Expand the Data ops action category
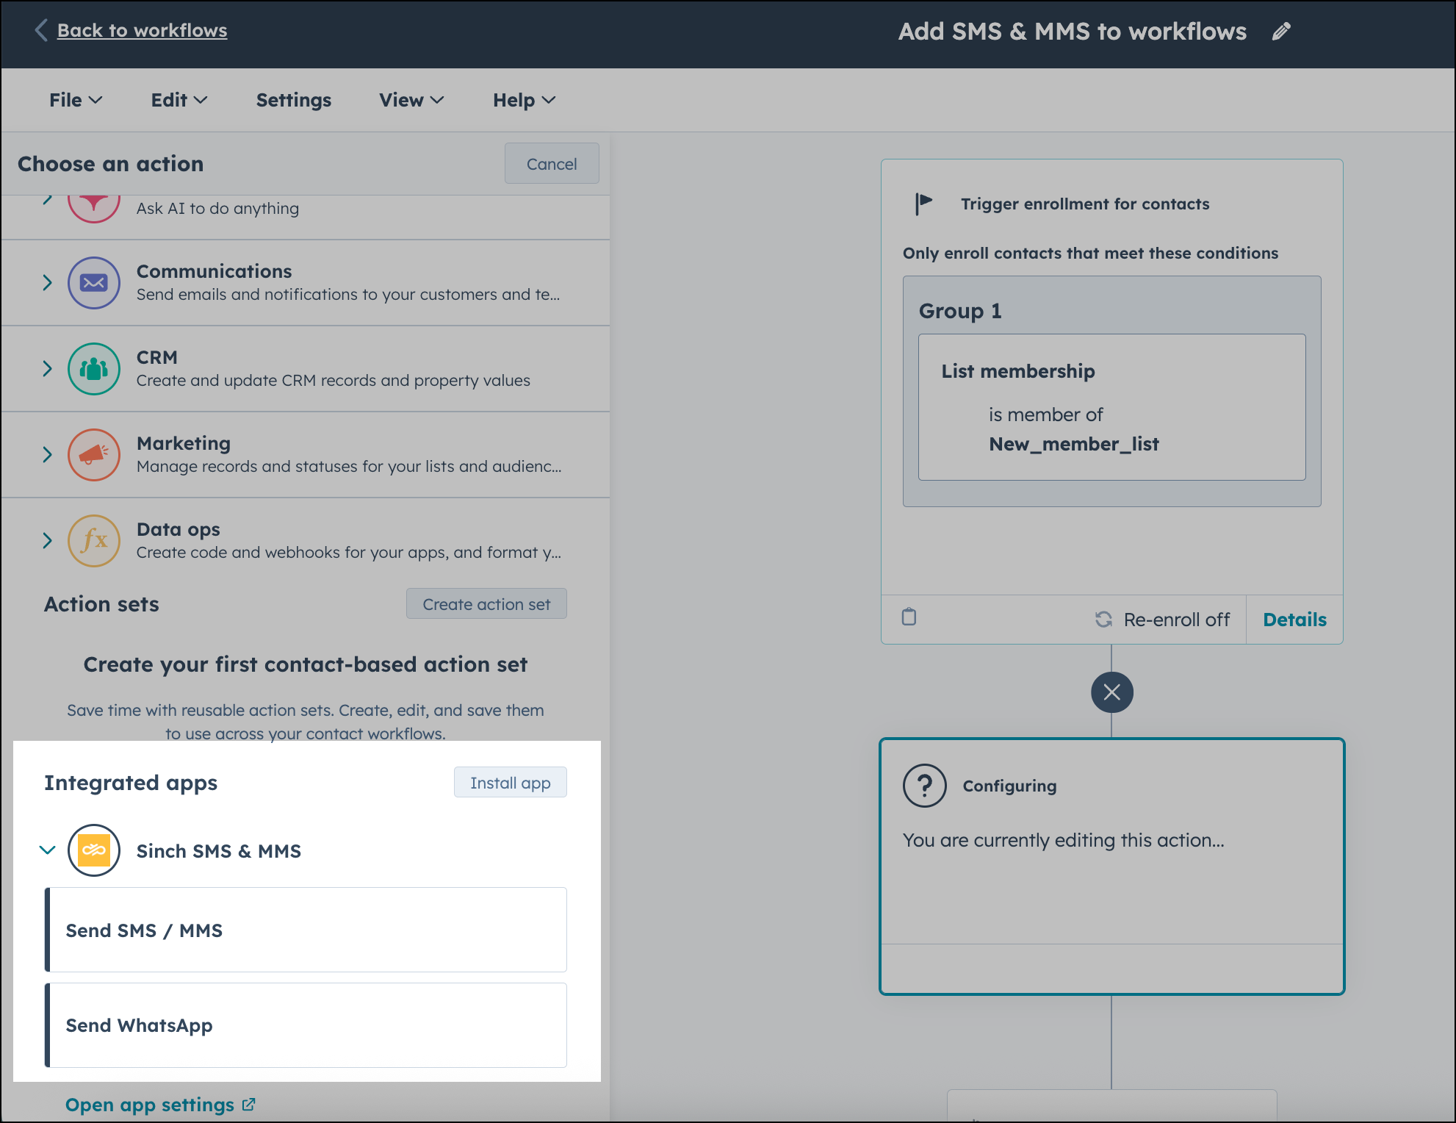This screenshot has height=1123, width=1456. coord(46,541)
